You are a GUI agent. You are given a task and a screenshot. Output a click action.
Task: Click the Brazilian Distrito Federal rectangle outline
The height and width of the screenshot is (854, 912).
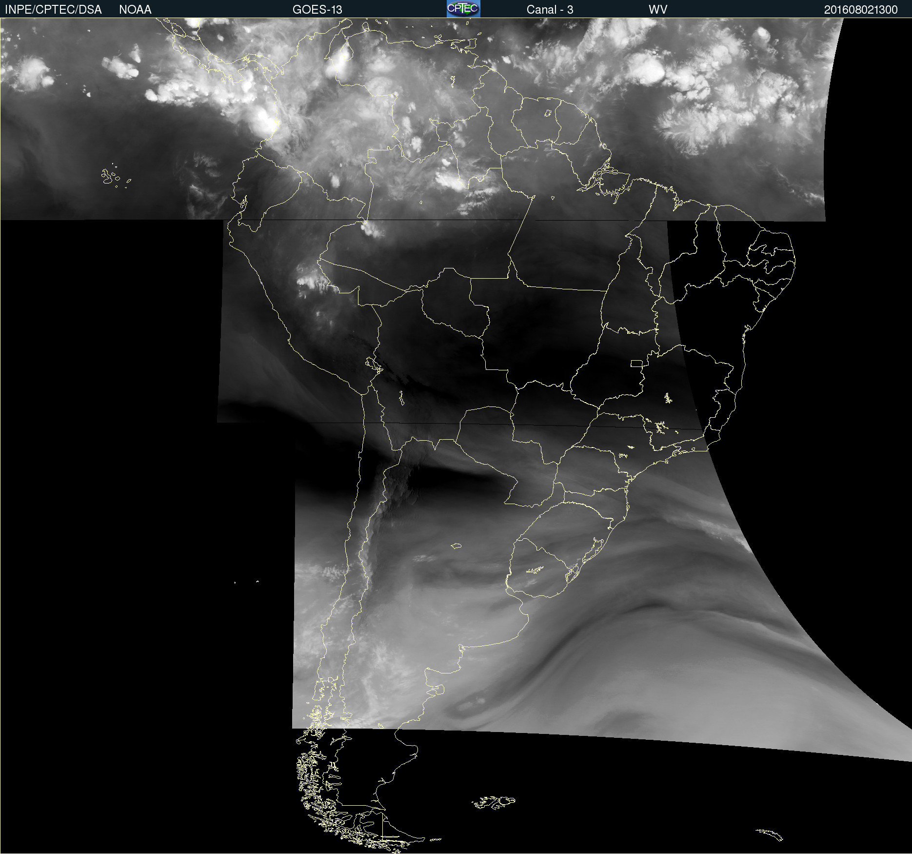pos(636,364)
